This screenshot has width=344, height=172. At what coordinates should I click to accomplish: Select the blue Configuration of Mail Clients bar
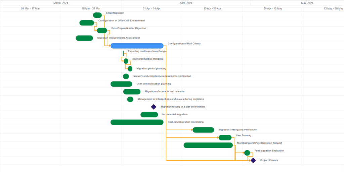click(137, 46)
